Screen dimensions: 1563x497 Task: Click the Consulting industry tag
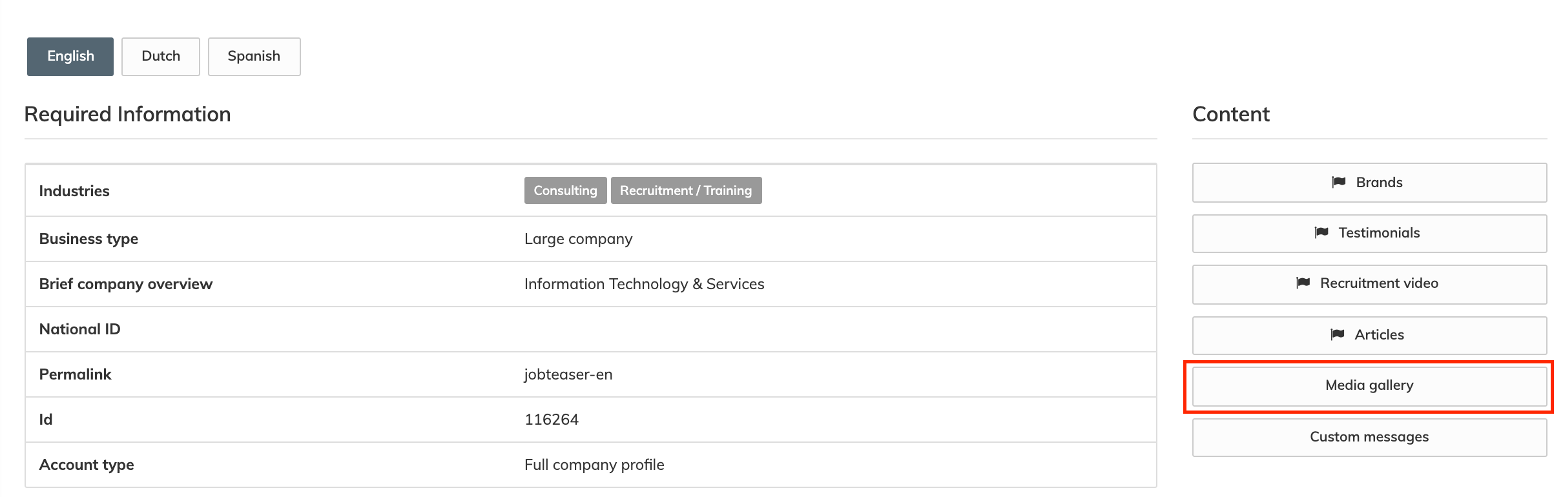565,191
